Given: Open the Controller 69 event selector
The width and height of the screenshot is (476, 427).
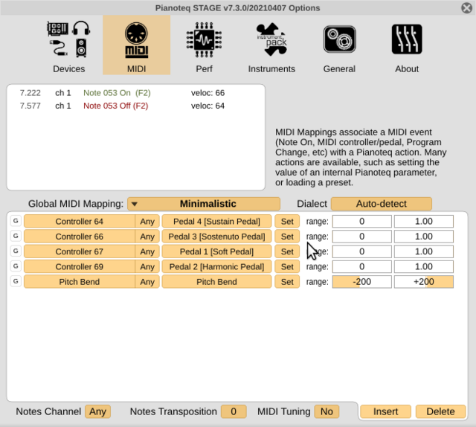Looking at the screenshot, I should click(x=80, y=267).
